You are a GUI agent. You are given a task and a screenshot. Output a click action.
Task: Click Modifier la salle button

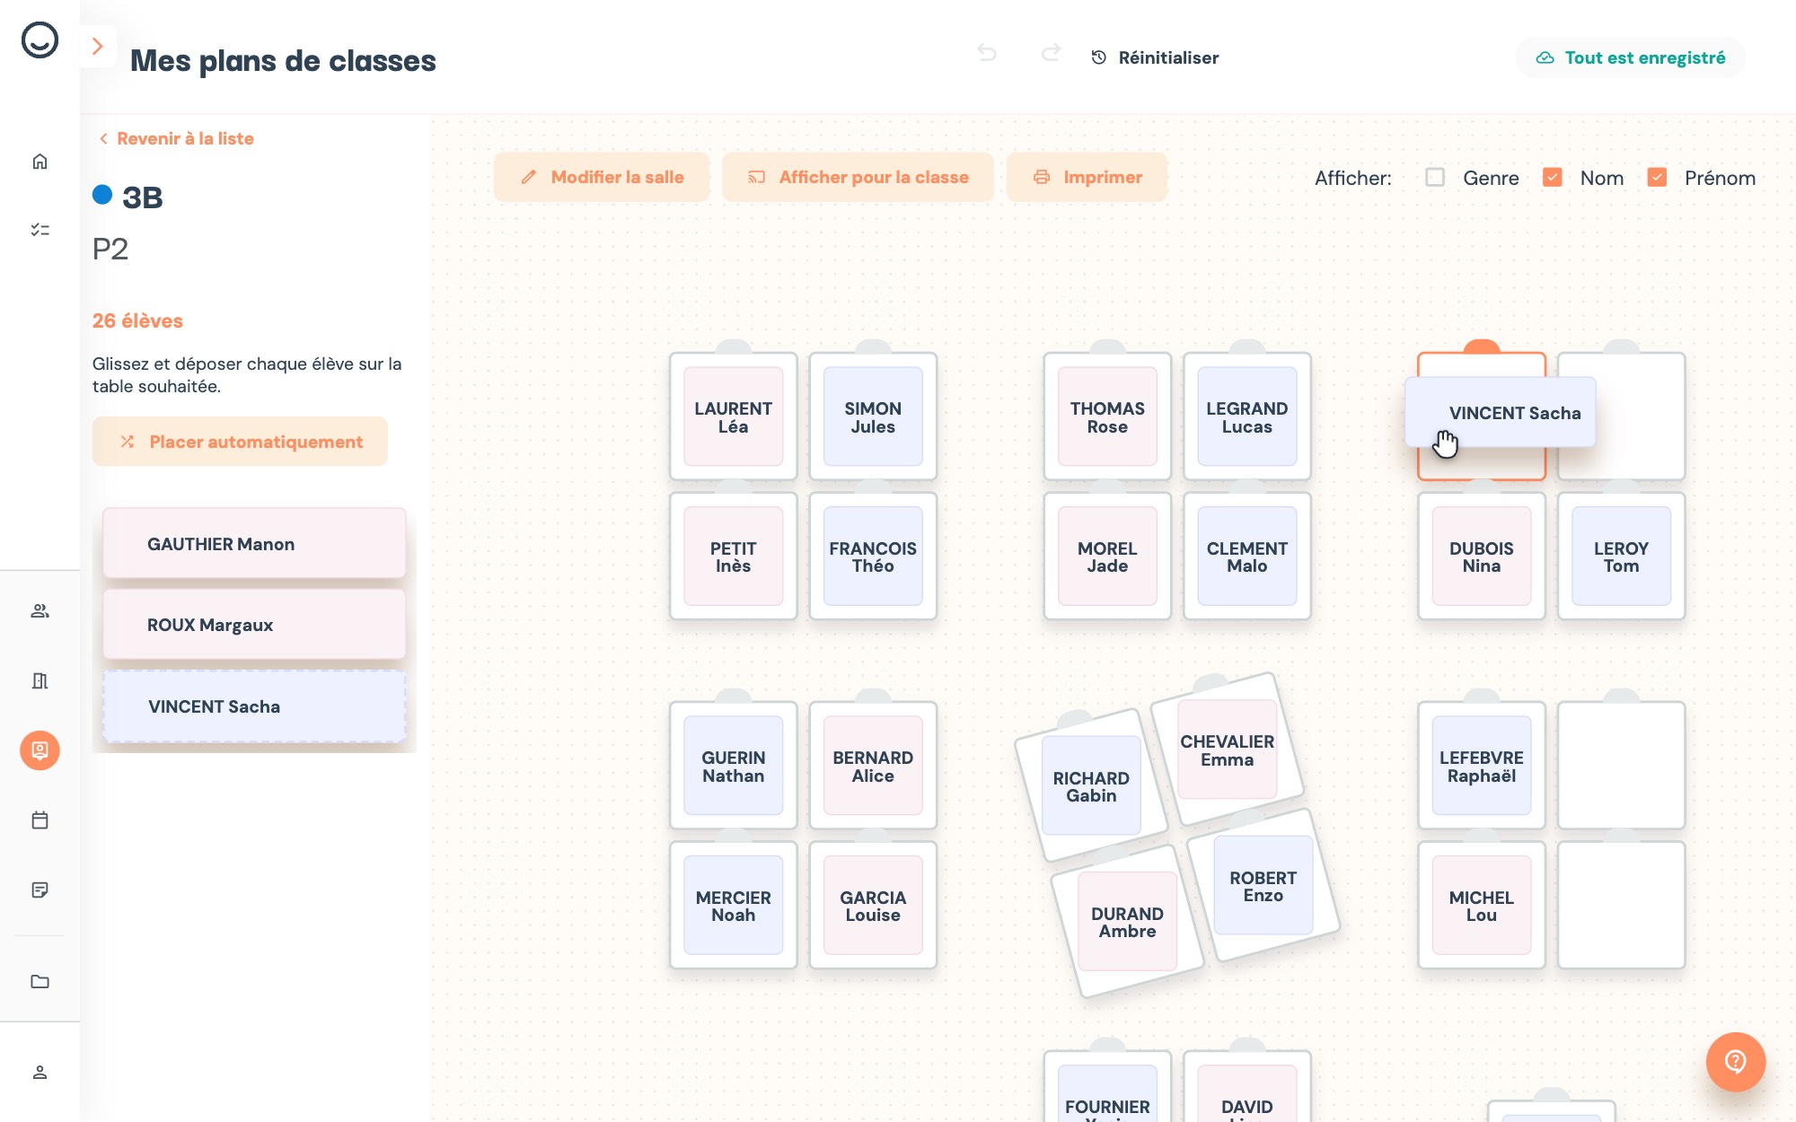[x=602, y=177]
